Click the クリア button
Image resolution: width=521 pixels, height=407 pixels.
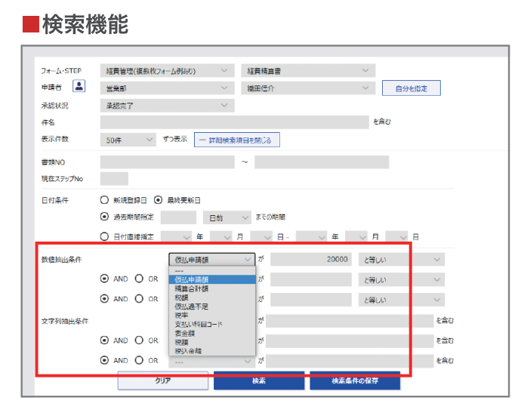pyautogui.click(x=163, y=381)
